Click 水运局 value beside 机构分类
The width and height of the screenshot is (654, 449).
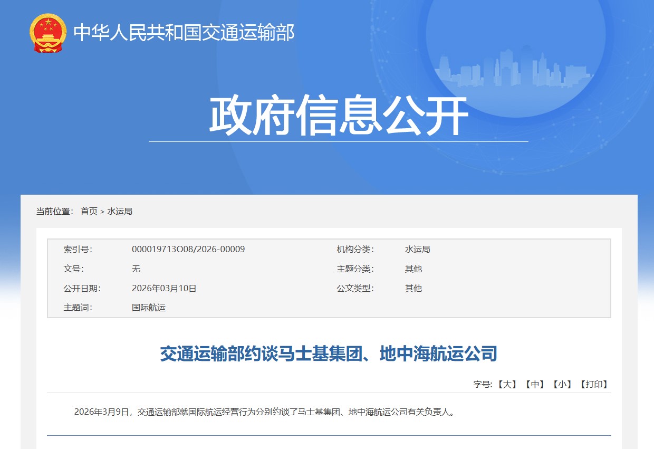(x=417, y=249)
